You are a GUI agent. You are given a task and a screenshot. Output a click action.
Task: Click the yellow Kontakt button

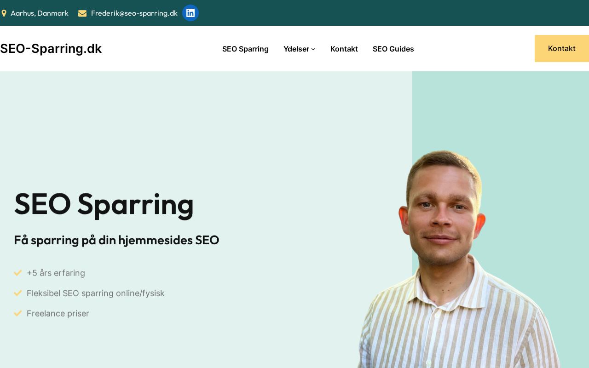pos(562,48)
